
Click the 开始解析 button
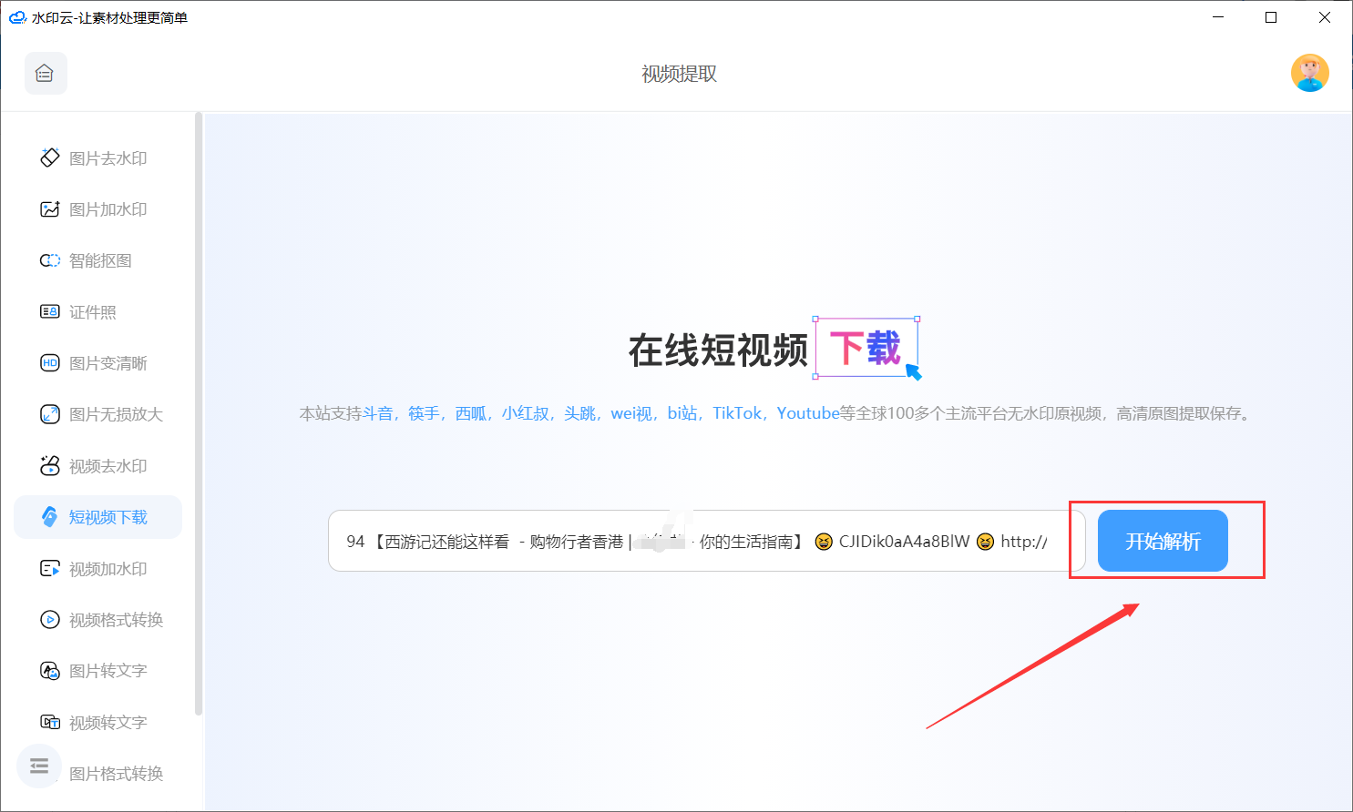pyautogui.click(x=1163, y=541)
